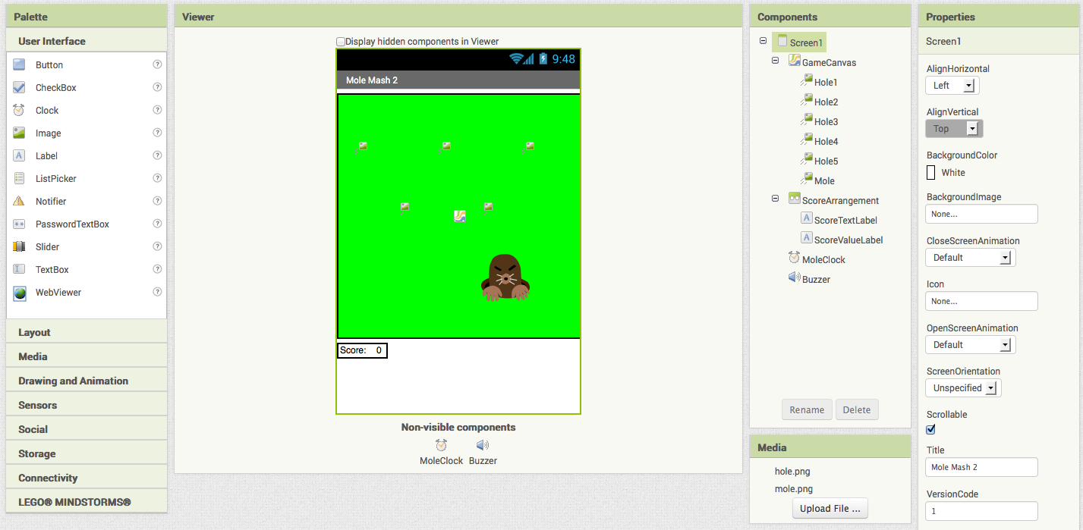Select GameCanvas icon in Components tree

pos(794,61)
